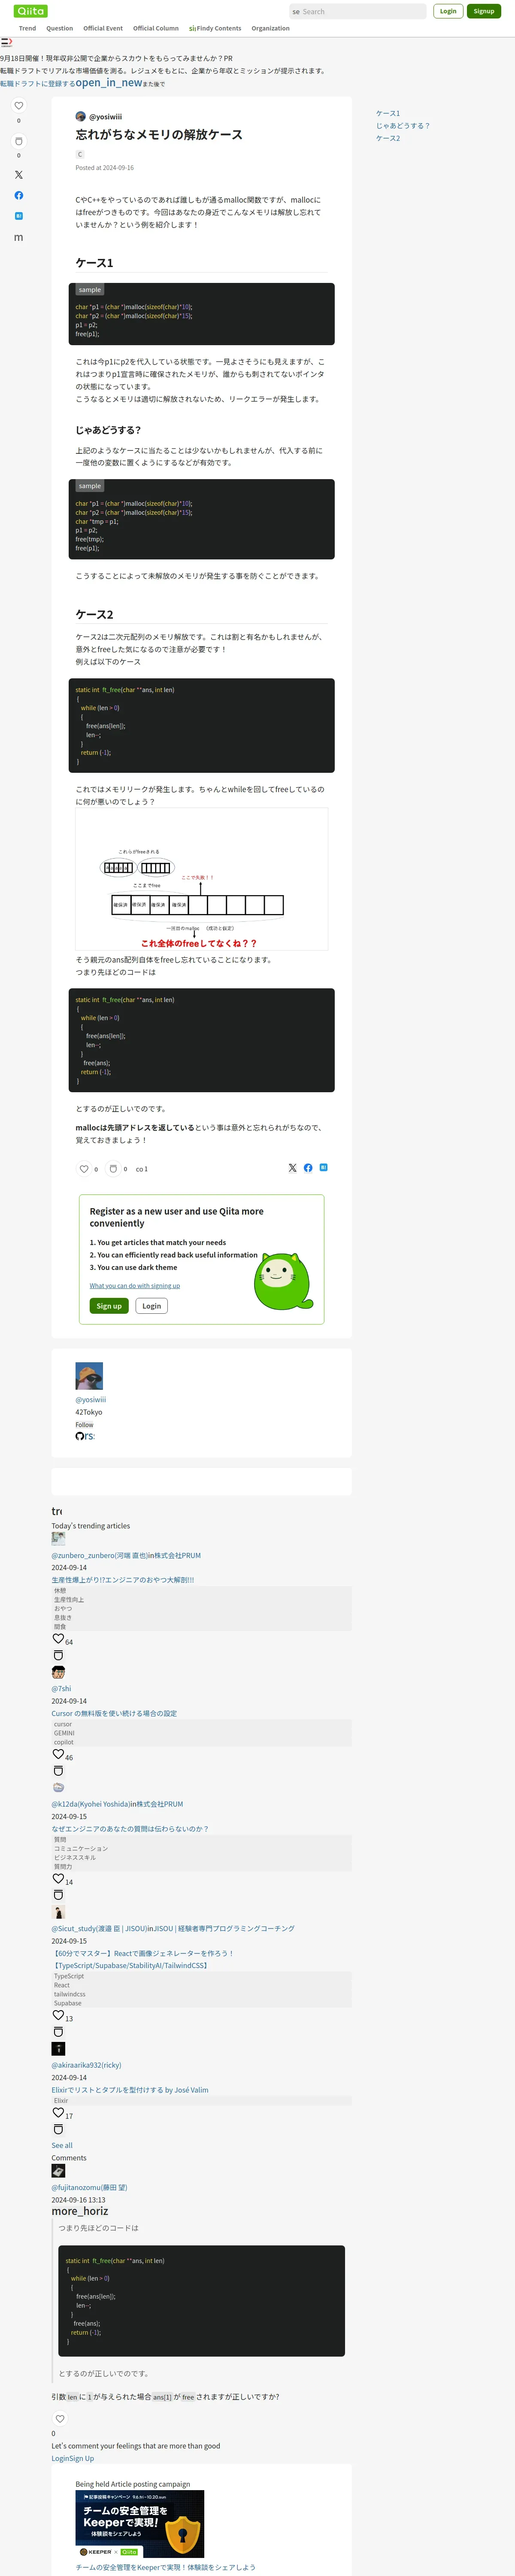The width and height of the screenshot is (515, 2576).
Task: Open fujitanozomu's comment options menu
Action: [x=80, y=2211]
